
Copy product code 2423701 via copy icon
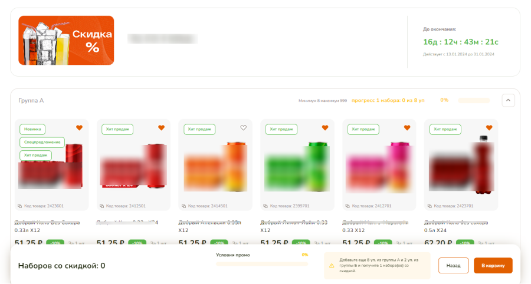430,206
